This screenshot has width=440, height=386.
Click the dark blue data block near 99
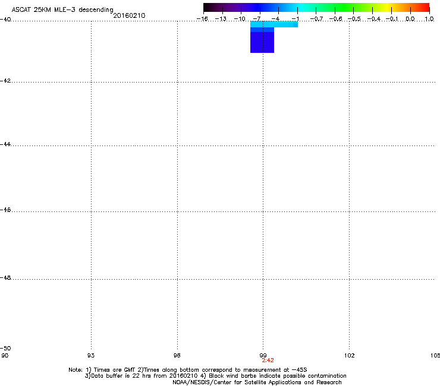click(x=262, y=42)
